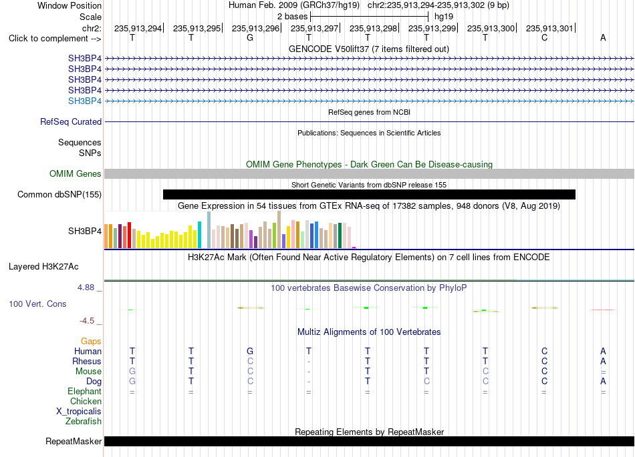Click the tall tan bar in GTEx chart
This screenshot has width=635, height=457.
click(279, 230)
